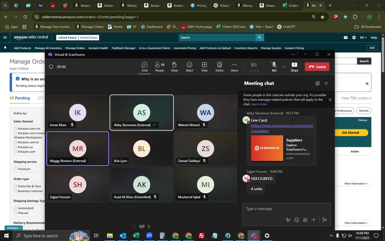The image size is (385, 241).
Task: Unmute the Mic in the meeting
Action: (x=274, y=67)
